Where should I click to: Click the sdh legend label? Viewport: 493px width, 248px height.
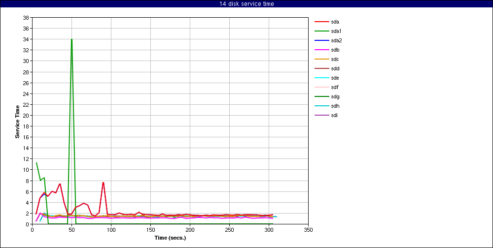click(x=335, y=106)
